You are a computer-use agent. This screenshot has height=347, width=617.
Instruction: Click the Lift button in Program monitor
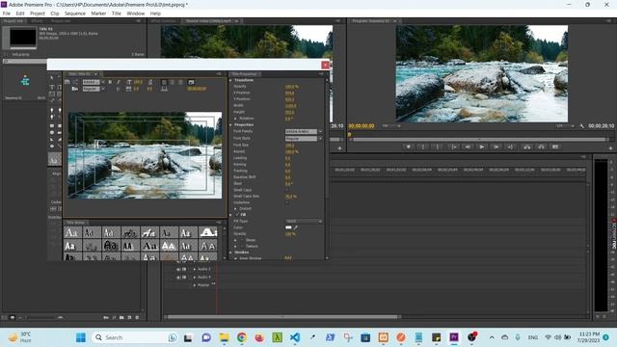pyautogui.click(x=527, y=147)
